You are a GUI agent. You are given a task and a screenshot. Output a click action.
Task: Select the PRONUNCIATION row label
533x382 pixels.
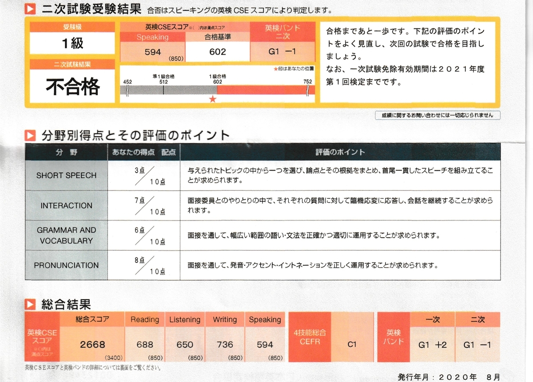click(66, 265)
